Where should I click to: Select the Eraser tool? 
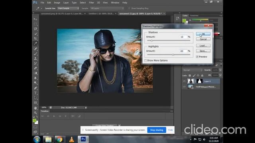coord(35,68)
